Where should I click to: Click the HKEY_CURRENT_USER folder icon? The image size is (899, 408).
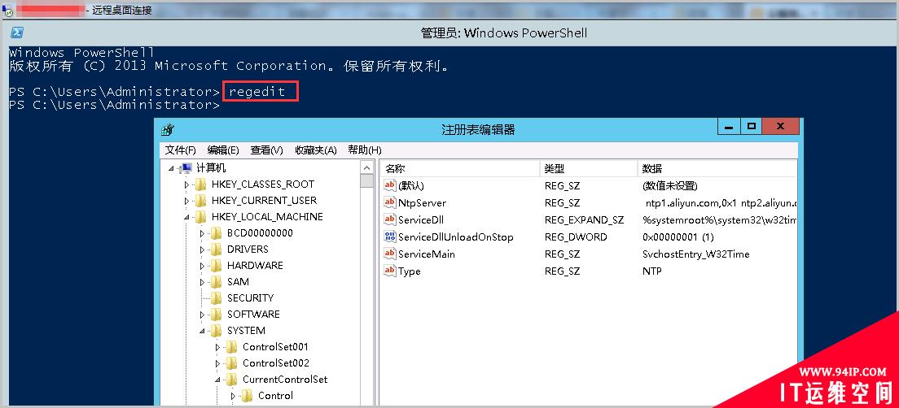[200, 200]
